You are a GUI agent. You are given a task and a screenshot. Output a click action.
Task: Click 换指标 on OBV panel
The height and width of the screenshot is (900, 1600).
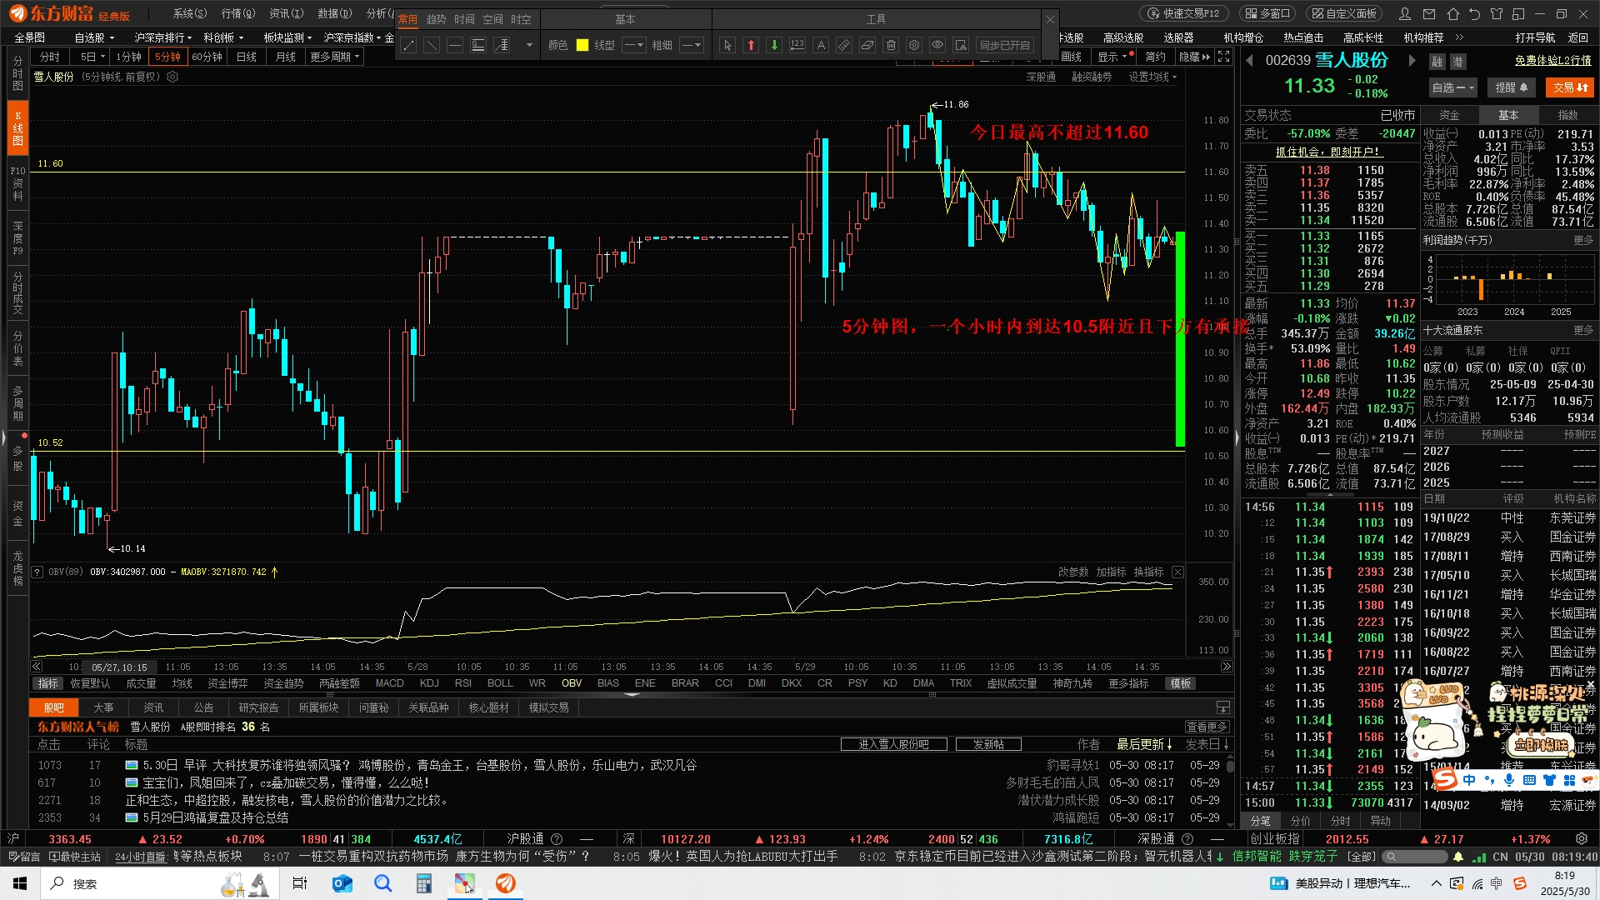1148,572
